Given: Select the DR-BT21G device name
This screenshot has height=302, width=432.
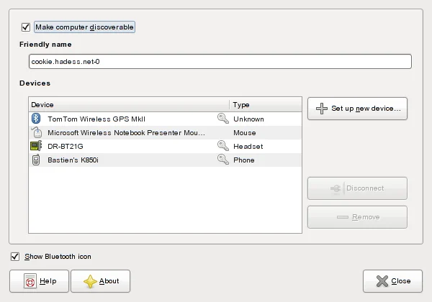Looking at the screenshot, I should click(x=66, y=146).
